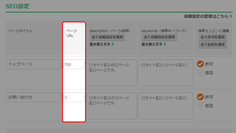This screenshot has height=133, width=236.
Task: Click the chevron next to keywords 置き換え文字
Action: tap(165, 44)
